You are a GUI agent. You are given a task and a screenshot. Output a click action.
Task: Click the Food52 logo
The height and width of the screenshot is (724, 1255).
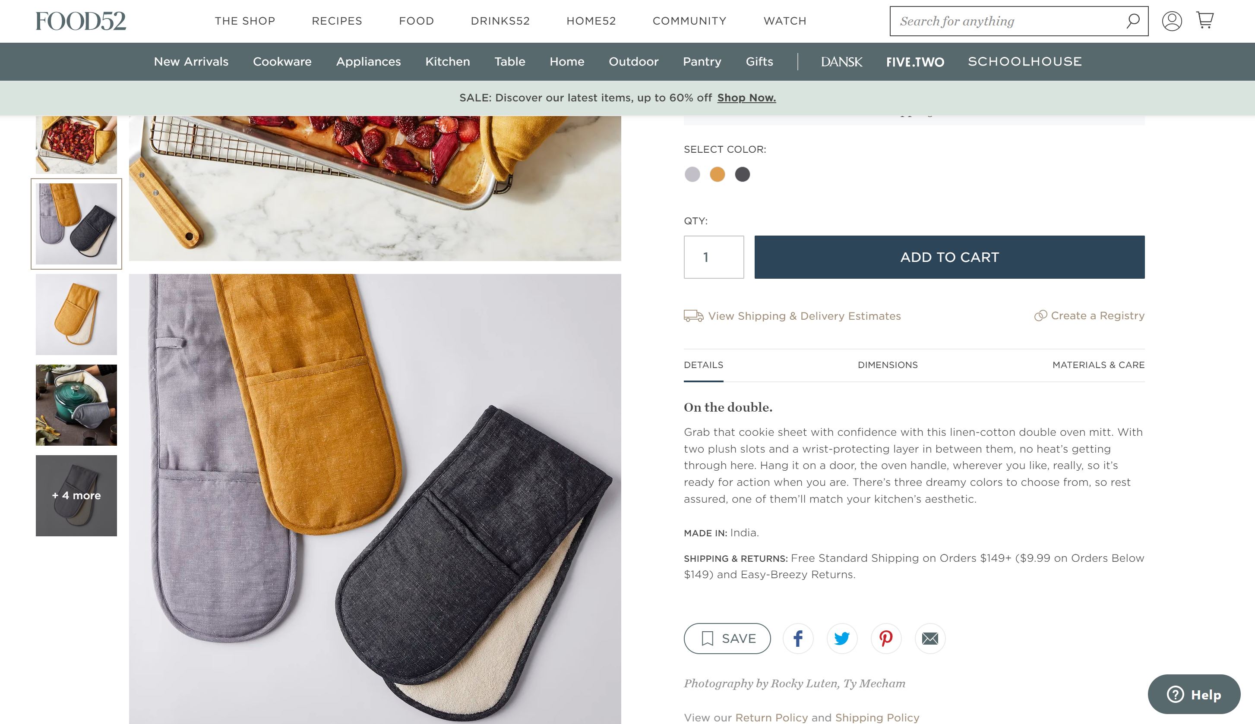click(81, 21)
